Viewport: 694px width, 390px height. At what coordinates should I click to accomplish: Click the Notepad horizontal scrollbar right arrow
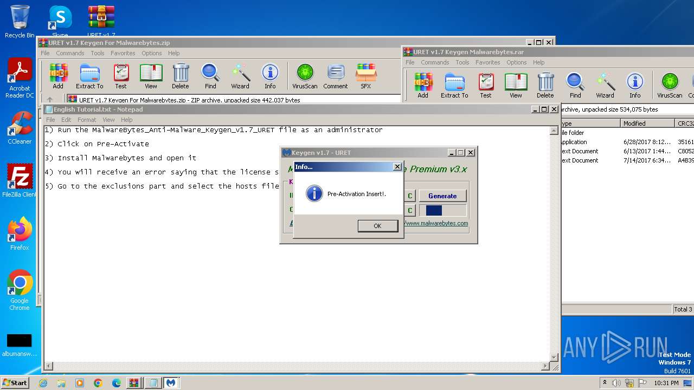point(545,367)
